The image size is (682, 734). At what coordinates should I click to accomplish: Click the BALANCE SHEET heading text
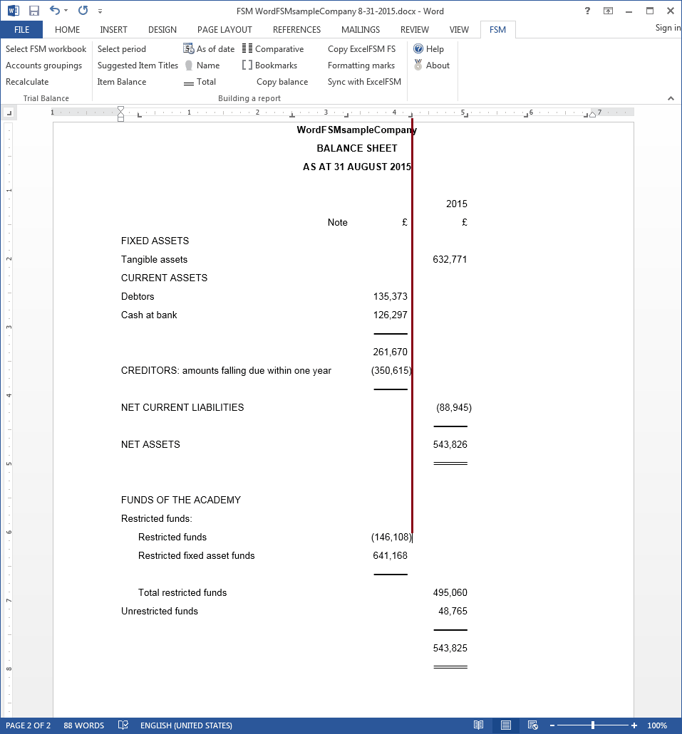coord(357,148)
